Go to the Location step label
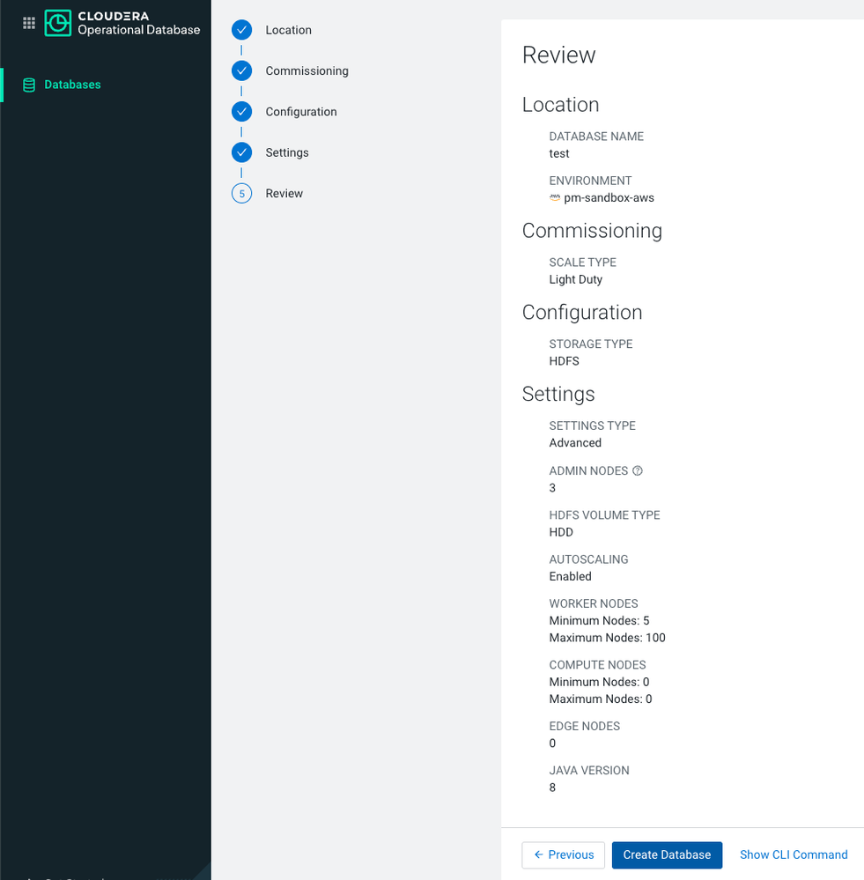864x880 pixels. click(288, 30)
